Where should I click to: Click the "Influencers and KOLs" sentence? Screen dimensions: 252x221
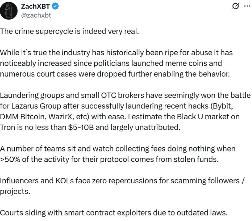122,181
